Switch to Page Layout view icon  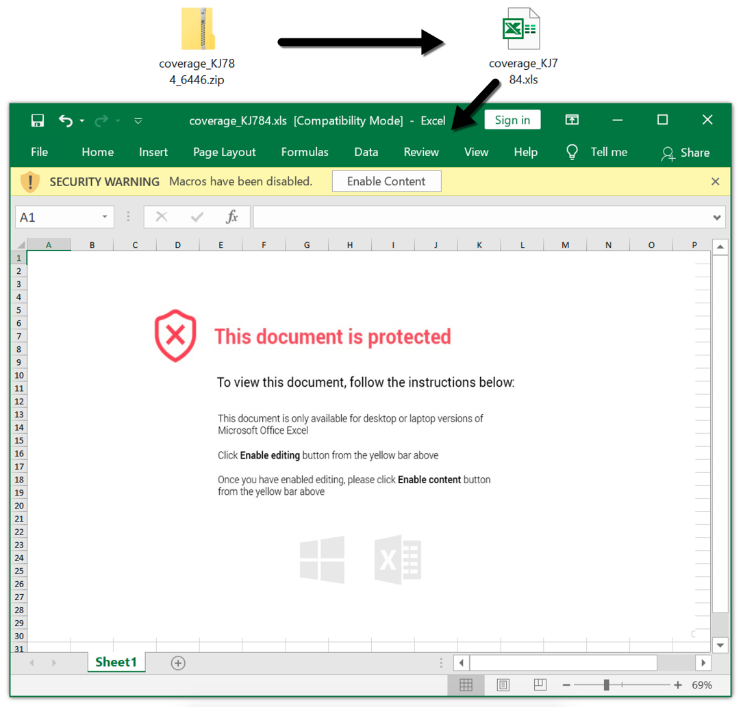tap(503, 684)
